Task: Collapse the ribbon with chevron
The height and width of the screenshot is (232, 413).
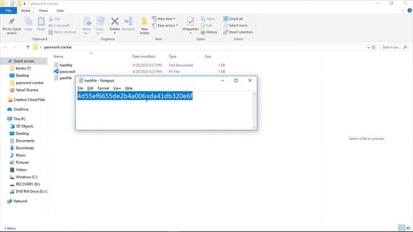Action: [403, 10]
